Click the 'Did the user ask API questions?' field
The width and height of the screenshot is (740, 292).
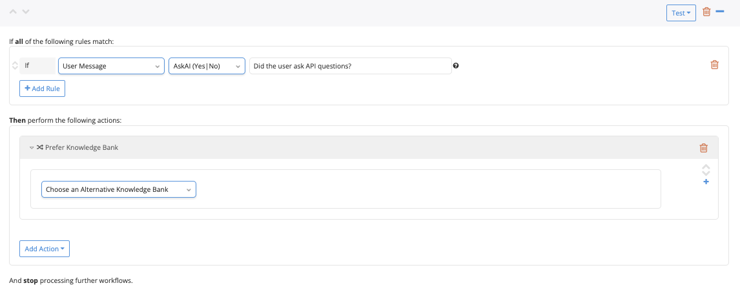350,66
